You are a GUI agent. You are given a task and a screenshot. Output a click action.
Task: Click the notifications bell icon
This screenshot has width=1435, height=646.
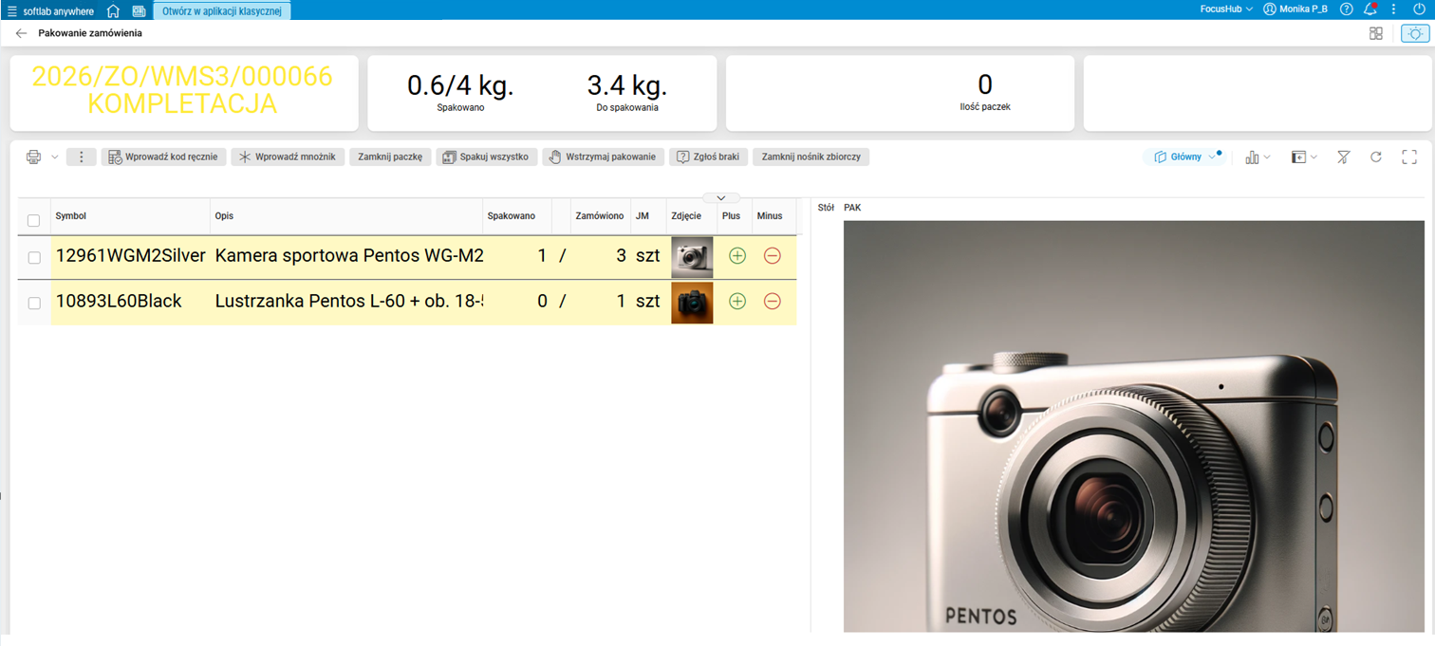[1370, 9]
